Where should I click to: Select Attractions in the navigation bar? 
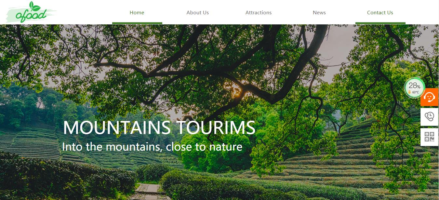[259, 13]
